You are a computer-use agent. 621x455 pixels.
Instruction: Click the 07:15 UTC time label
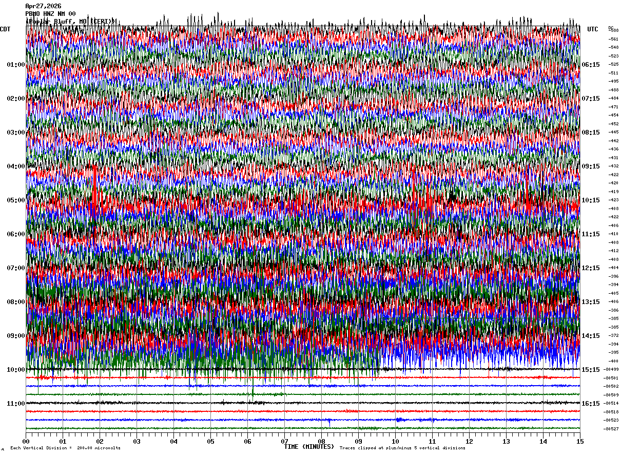591,99
